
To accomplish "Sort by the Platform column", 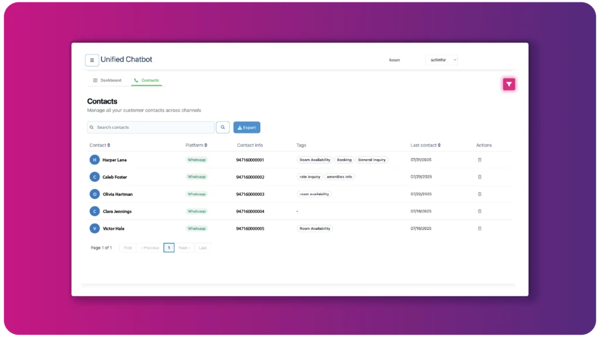I will 196,145.
